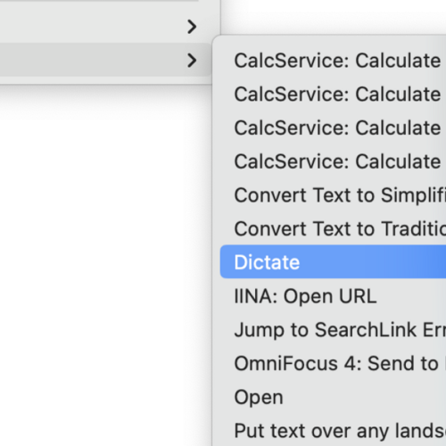This screenshot has height=446, width=446.
Task: Choose the Open service entry
Action: [x=333, y=397]
